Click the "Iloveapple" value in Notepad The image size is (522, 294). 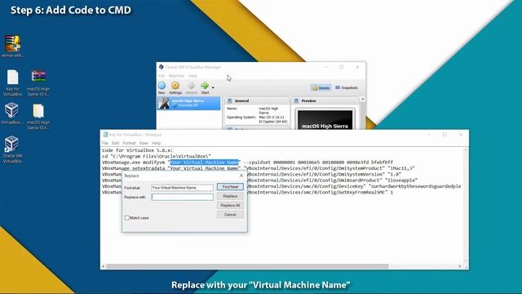click(x=402, y=180)
